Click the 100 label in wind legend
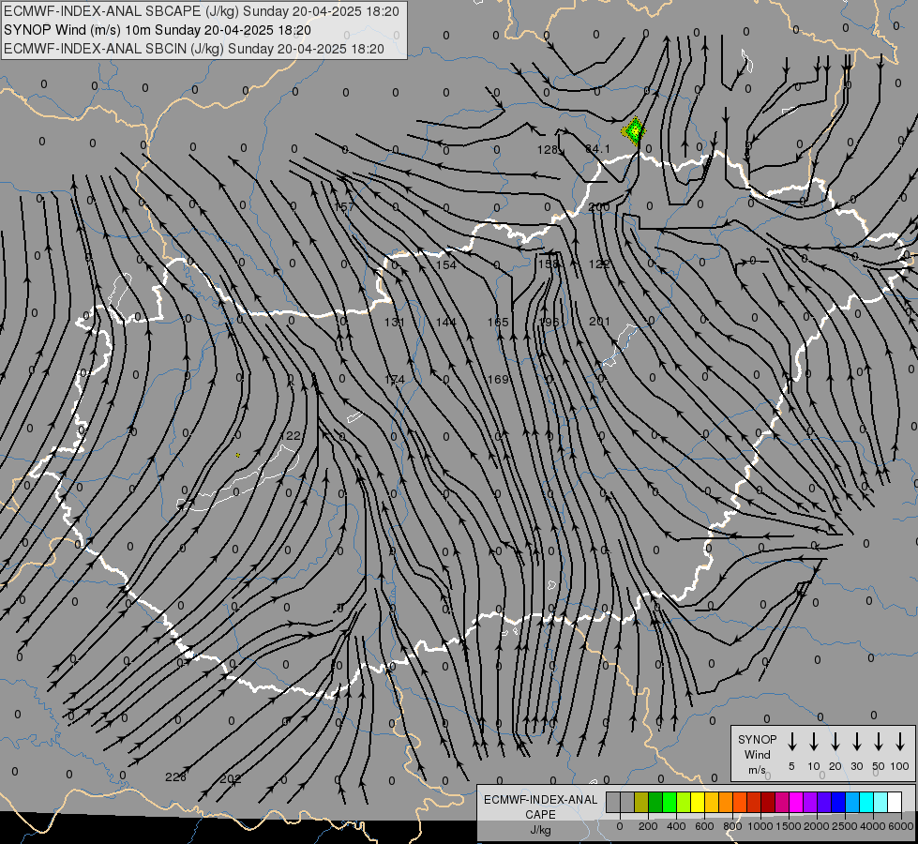This screenshot has height=844, width=918. click(900, 766)
